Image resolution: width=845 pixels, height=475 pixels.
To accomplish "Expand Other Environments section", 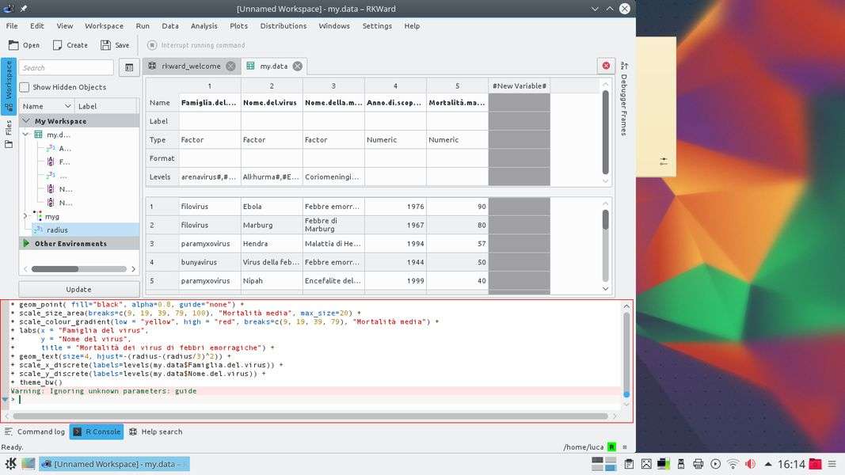I will tap(26, 244).
